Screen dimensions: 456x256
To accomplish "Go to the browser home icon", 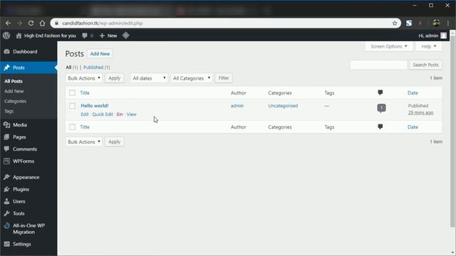I will 43,23.
